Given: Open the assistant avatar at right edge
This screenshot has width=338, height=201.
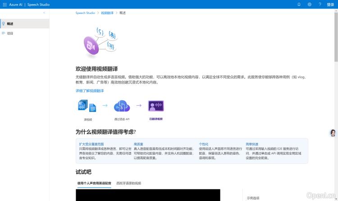Looking at the screenshot, I should (333, 133).
